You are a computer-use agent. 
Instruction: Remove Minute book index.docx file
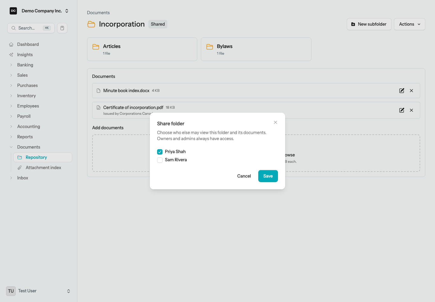click(x=411, y=91)
